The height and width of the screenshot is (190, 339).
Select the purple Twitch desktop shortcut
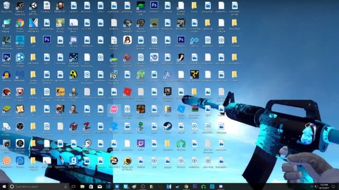point(141,144)
